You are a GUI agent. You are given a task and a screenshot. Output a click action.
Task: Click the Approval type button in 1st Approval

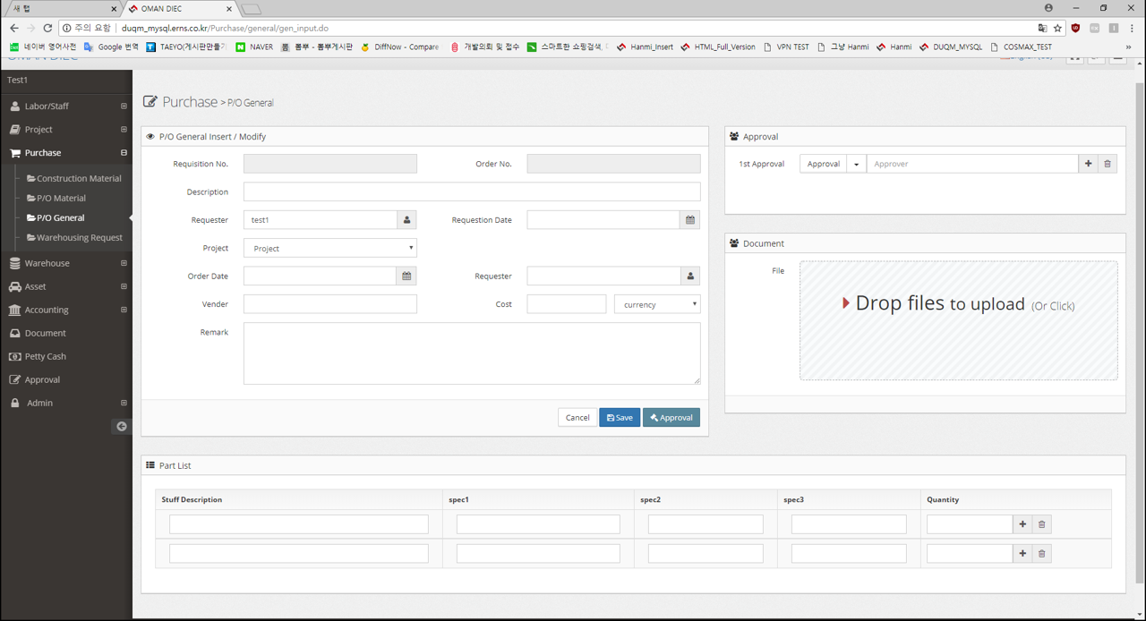click(823, 164)
